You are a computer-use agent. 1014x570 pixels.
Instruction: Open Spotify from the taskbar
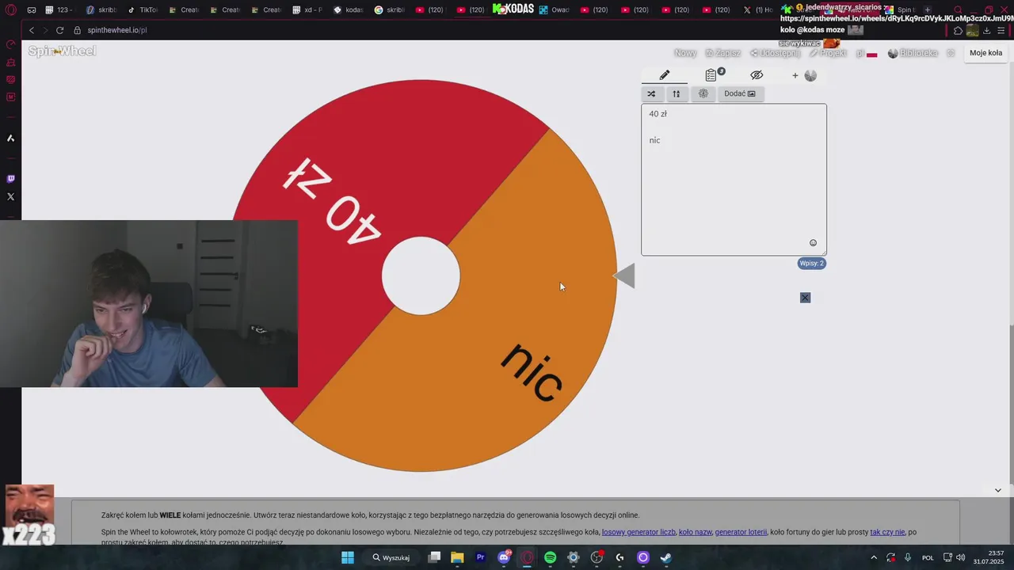tap(551, 557)
